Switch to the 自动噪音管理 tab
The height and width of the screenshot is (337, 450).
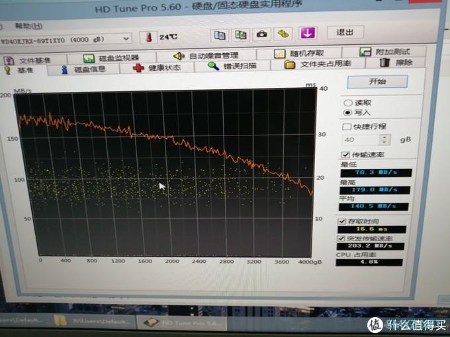[206, 56]
